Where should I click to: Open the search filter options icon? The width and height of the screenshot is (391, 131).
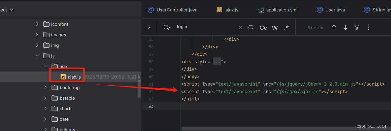coord(357,27)
